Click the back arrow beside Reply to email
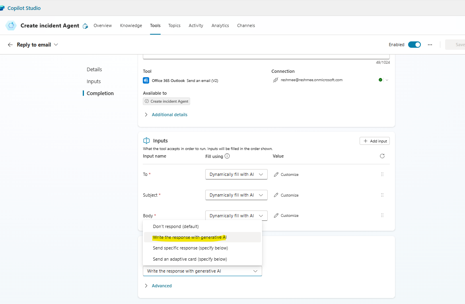 pos(10,45)
